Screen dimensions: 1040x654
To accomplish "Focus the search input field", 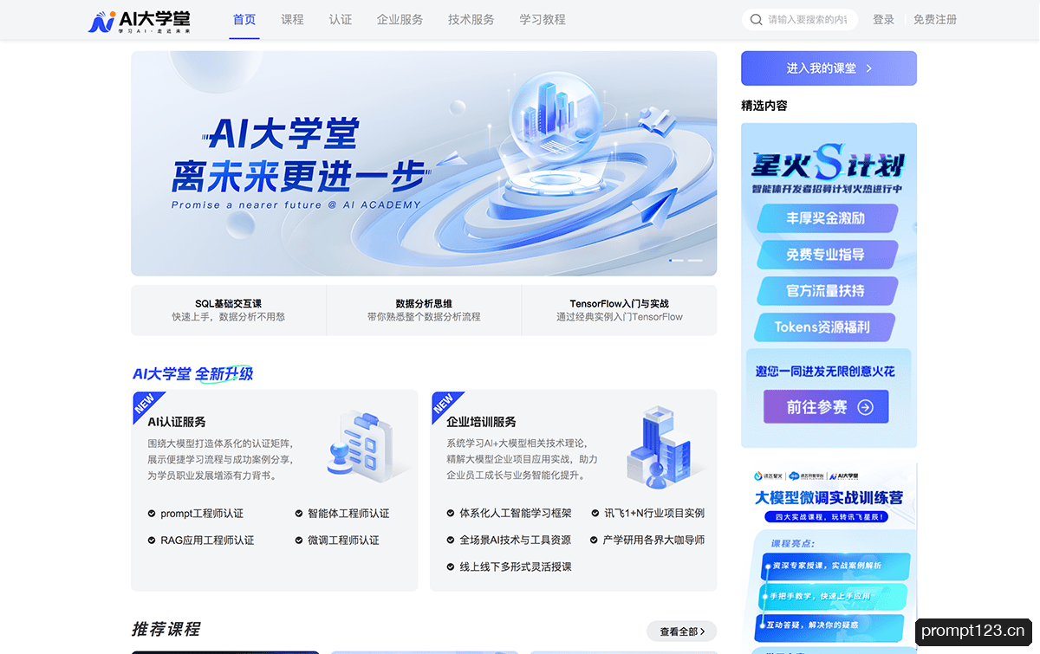I will (807, 20).
